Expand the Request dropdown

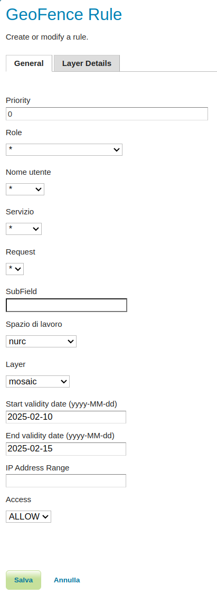pos(15,269)
